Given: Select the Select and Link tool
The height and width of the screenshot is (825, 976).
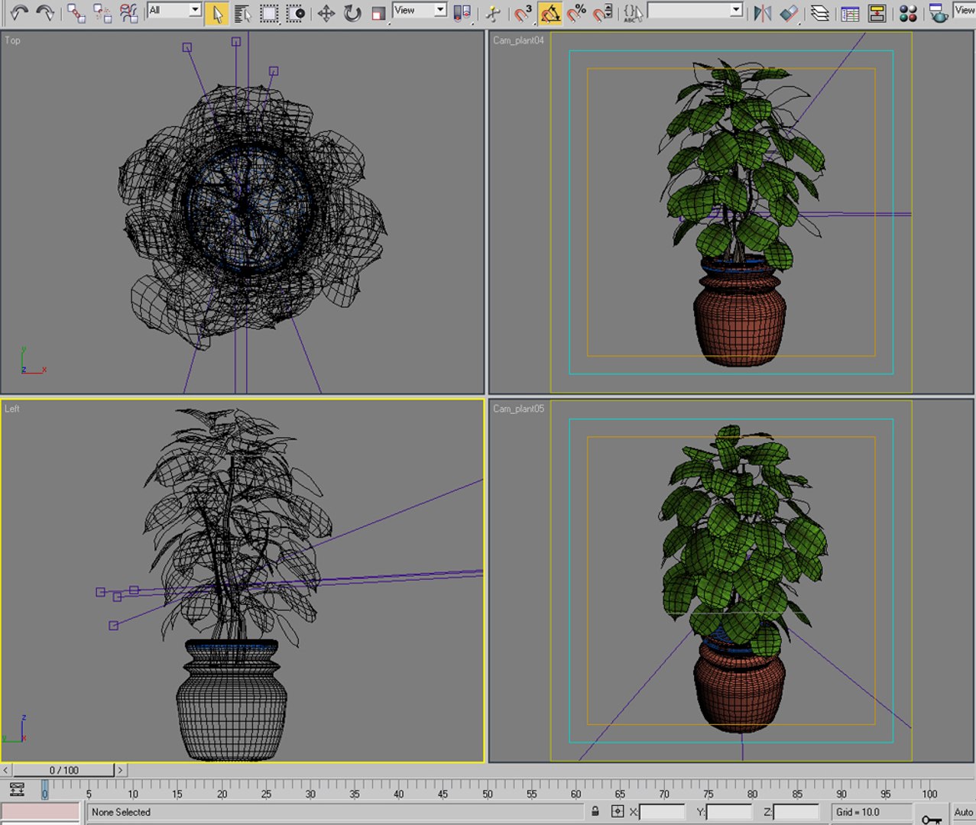Looking at the screenshot, I should point(76,12).
